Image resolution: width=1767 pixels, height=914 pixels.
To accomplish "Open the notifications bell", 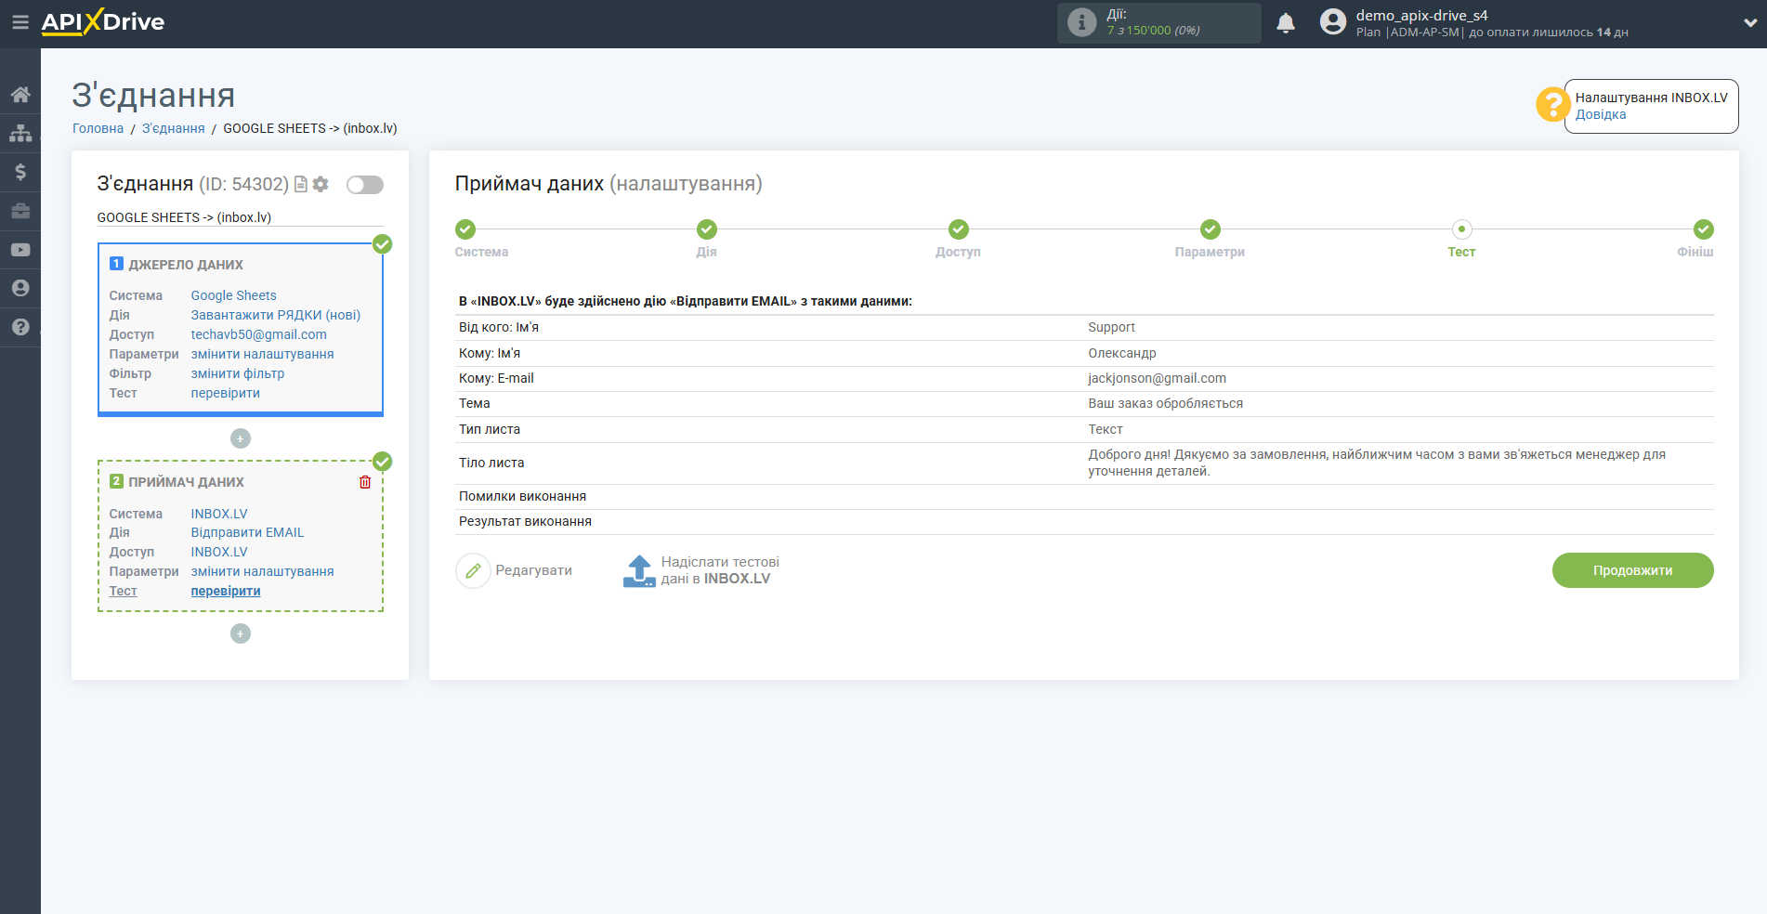I will [x=1286, y=23].
